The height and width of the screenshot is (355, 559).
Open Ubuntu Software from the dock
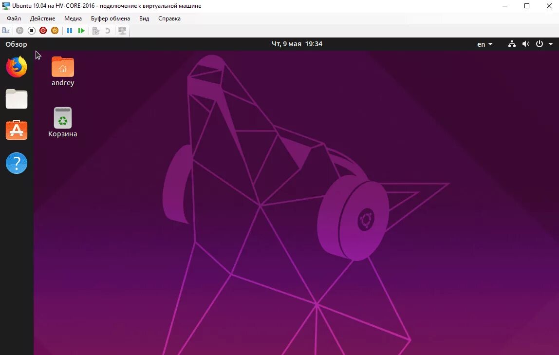coord(17,130)
